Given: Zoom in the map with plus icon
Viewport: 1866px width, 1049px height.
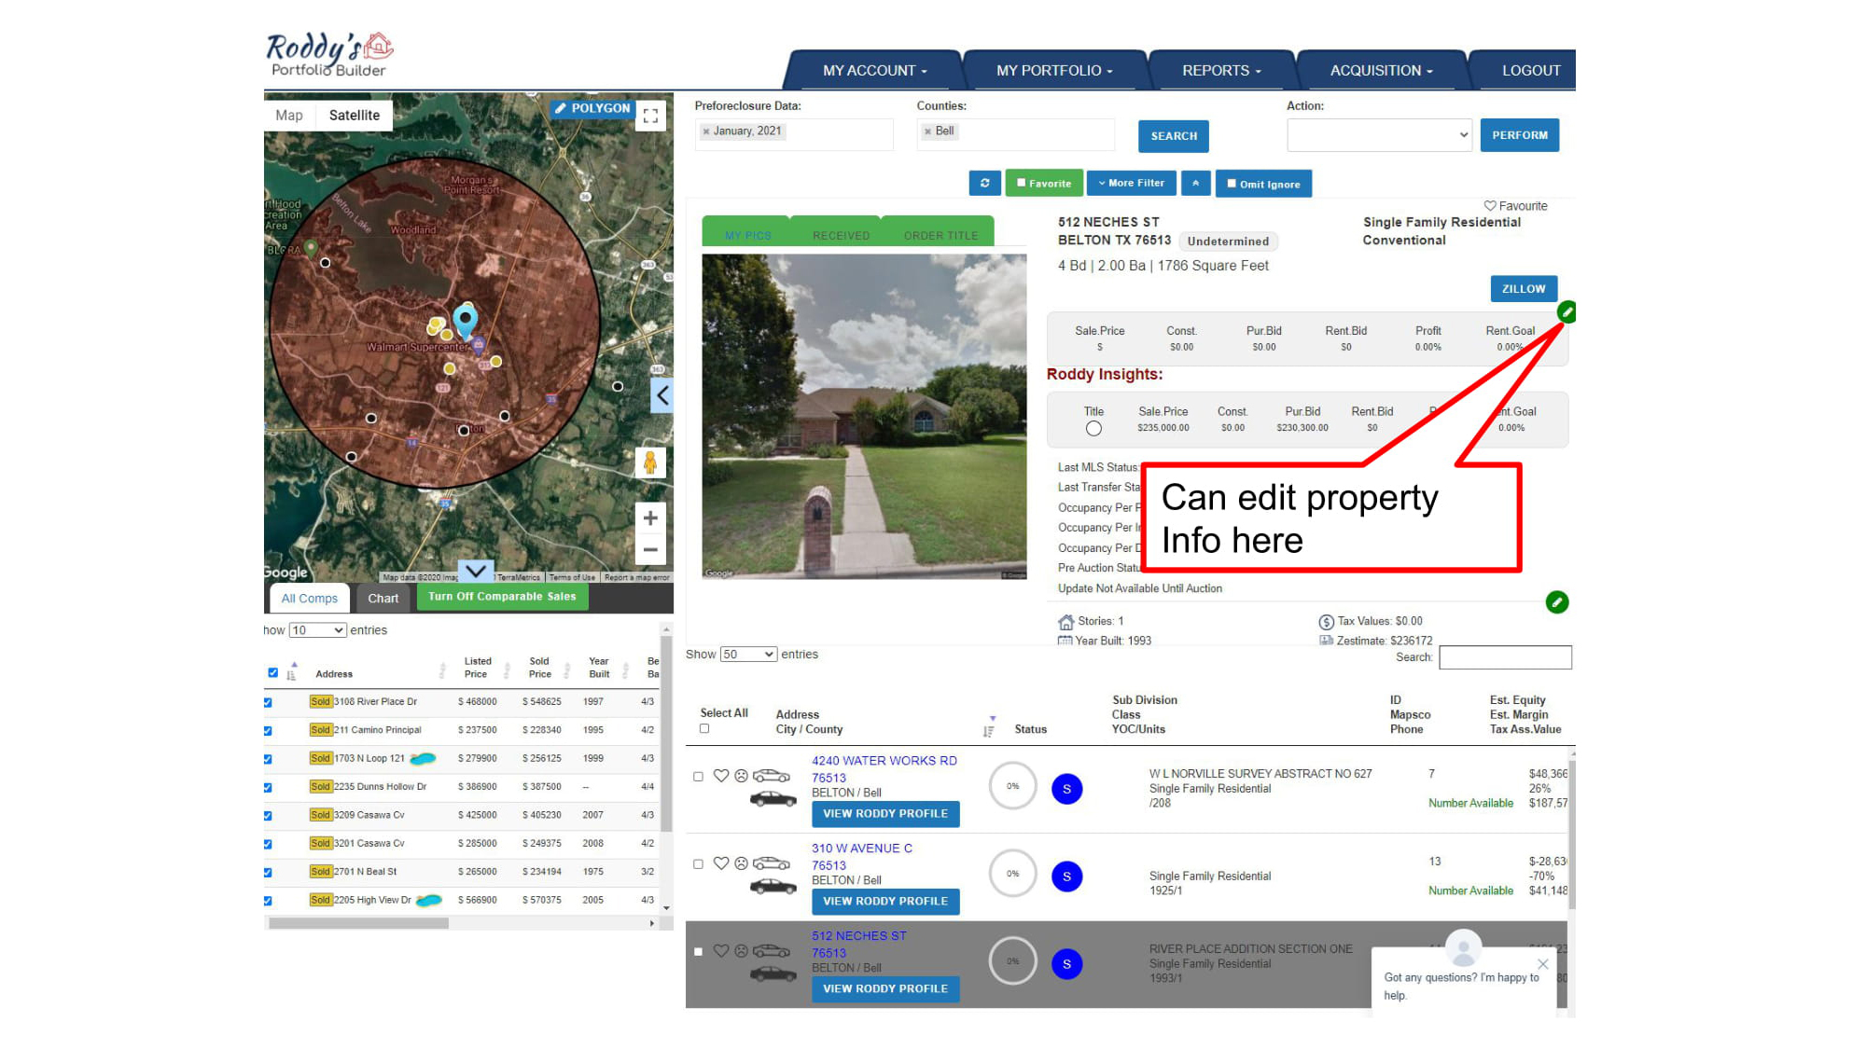Looking at the screenshot, I should [x=650, y=518].
